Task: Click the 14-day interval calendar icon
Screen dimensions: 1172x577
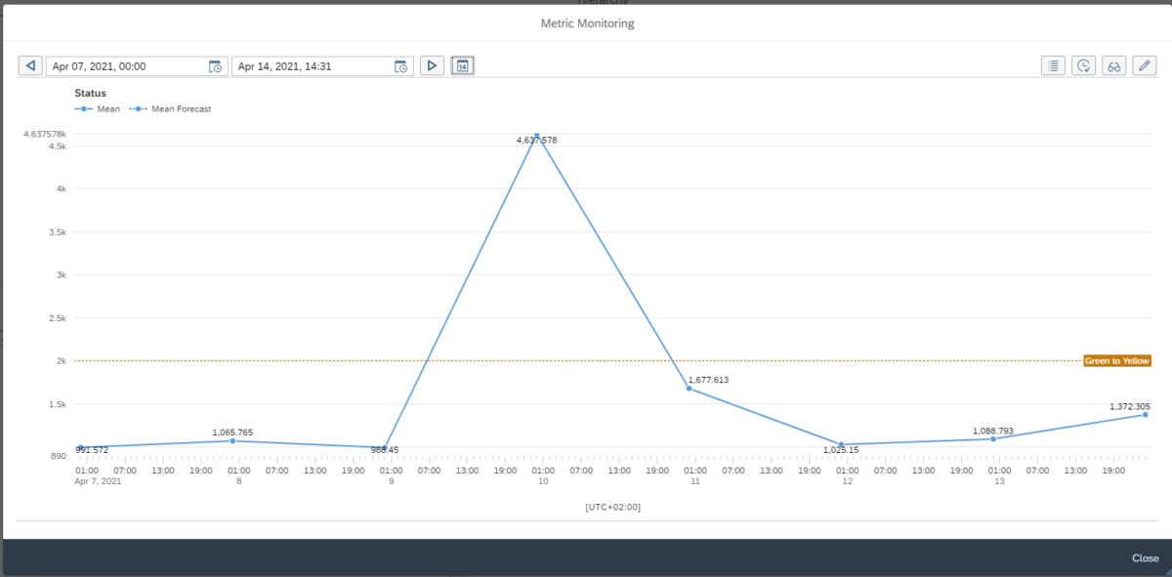Action: (x=460, y=65)
